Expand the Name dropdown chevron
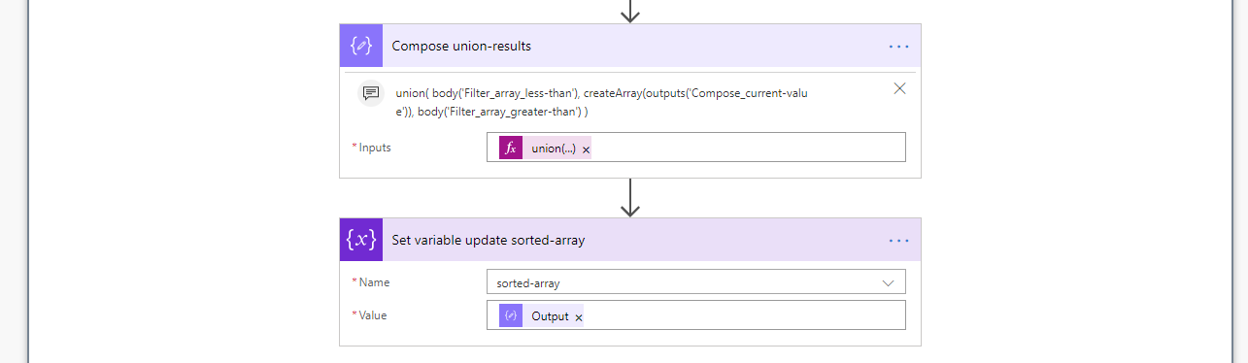 point(888,282)
